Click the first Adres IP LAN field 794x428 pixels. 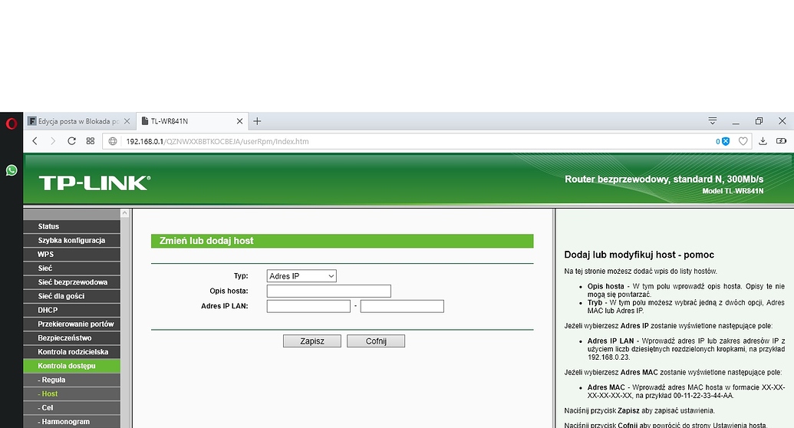click(308, 306)
